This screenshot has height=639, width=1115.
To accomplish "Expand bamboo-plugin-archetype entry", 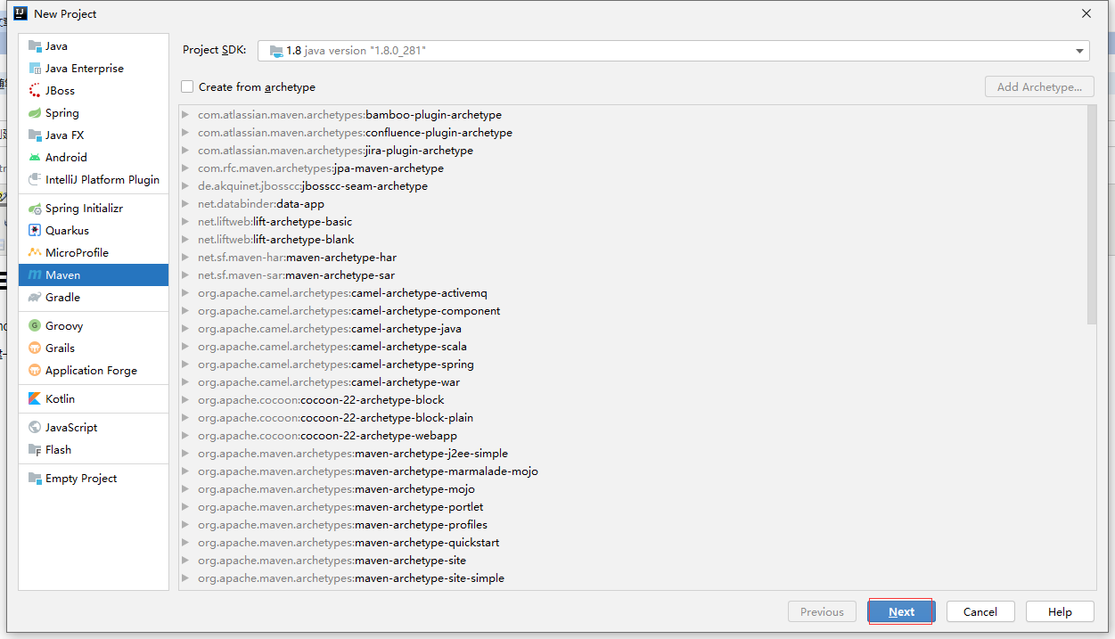I will pos(185,115).
